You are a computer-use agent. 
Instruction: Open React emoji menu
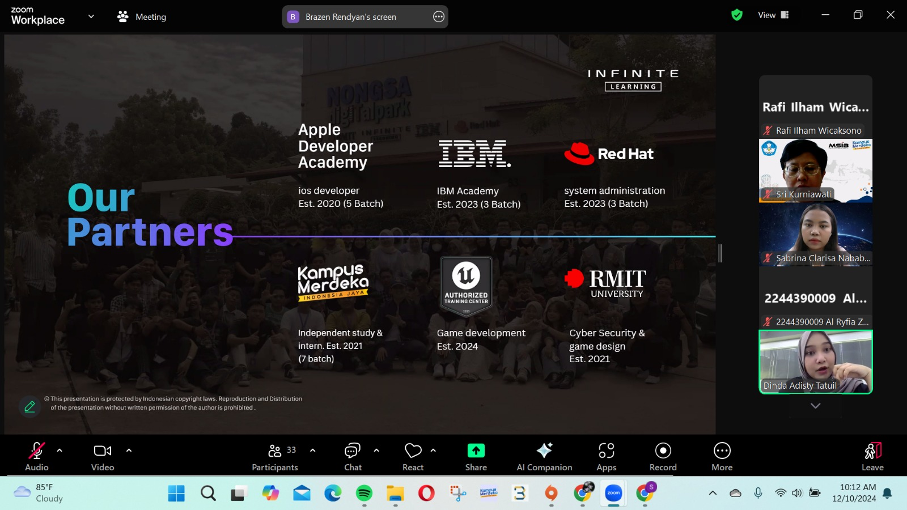point(413,457)
